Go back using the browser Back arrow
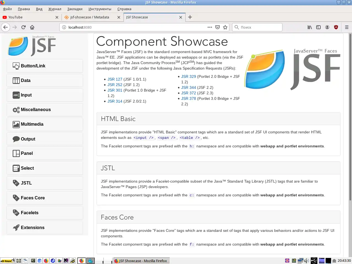Screen dimensions: 352x264 coord(5,27)
